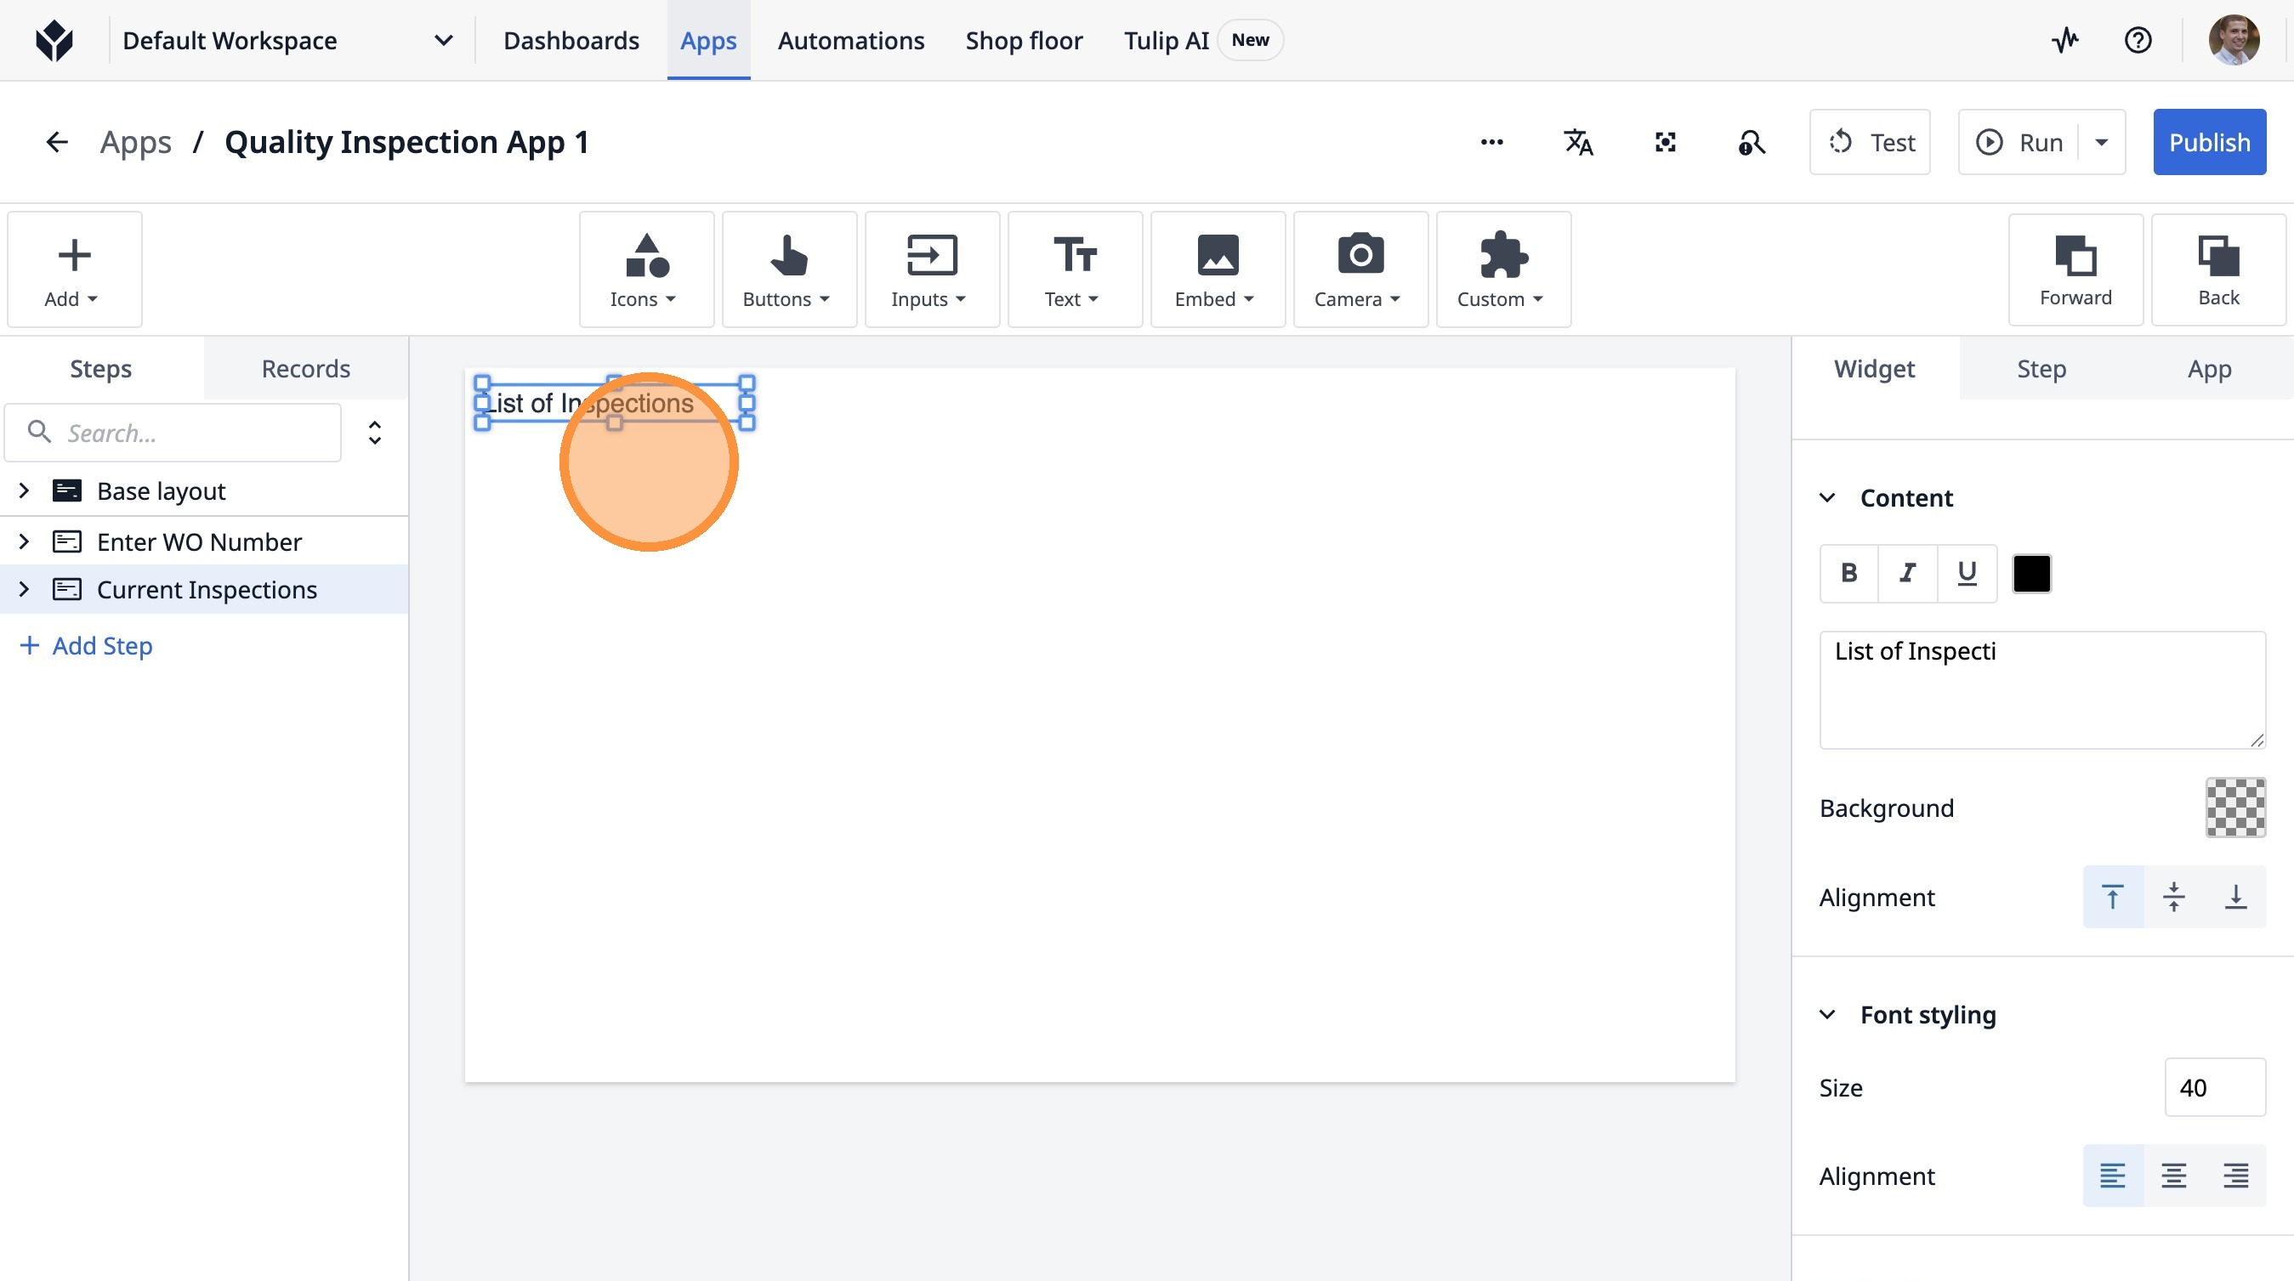Open the black text color swatch
The height and width of the screenshot is (1281, 2294).
(x=2031, y=573)
